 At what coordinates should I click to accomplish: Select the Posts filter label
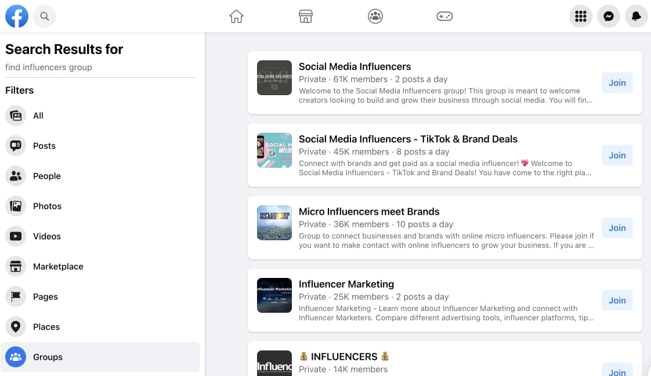[45, 146]
